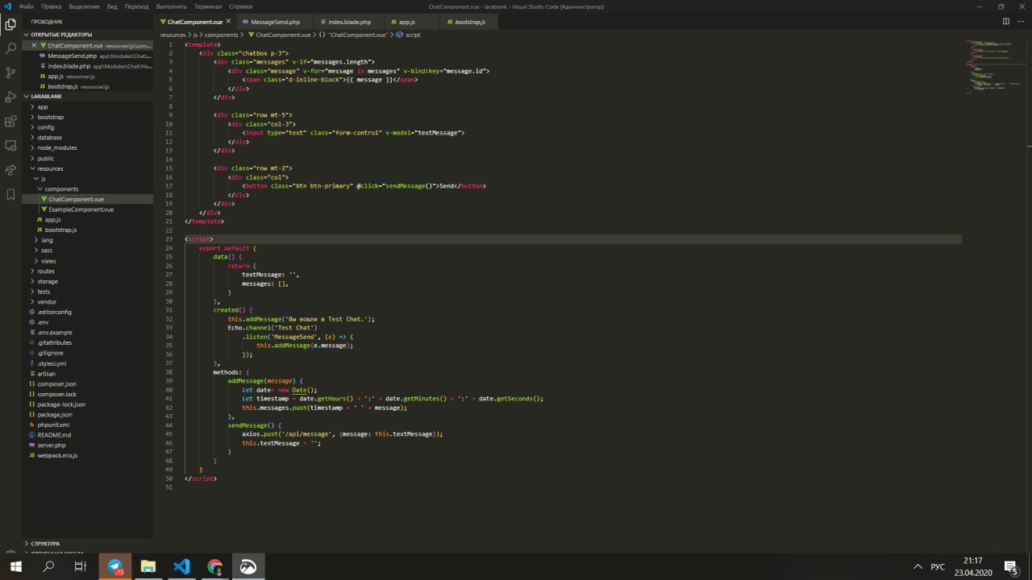This screenshot has height=580, width=1032.
Task: Open Task View on the taskbar
Action: pyautogui.click(x=80, y=566)
